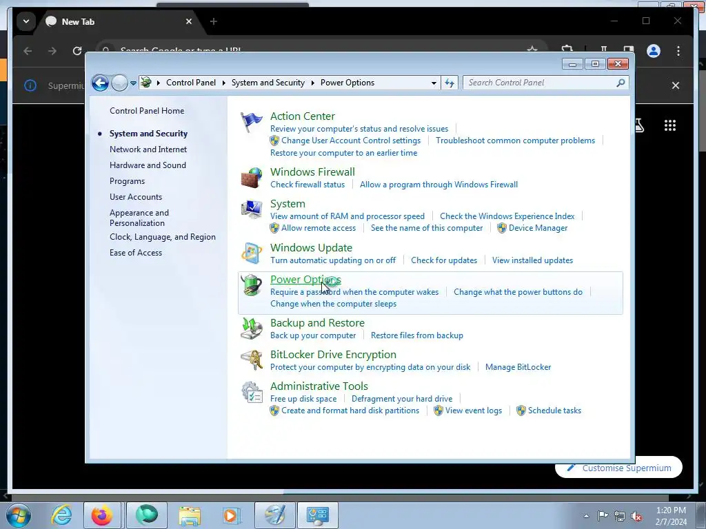This screenshot has width=706, height=529.
Task: Click the Control Panel icon in address bar
Action: tap(146, 83)
